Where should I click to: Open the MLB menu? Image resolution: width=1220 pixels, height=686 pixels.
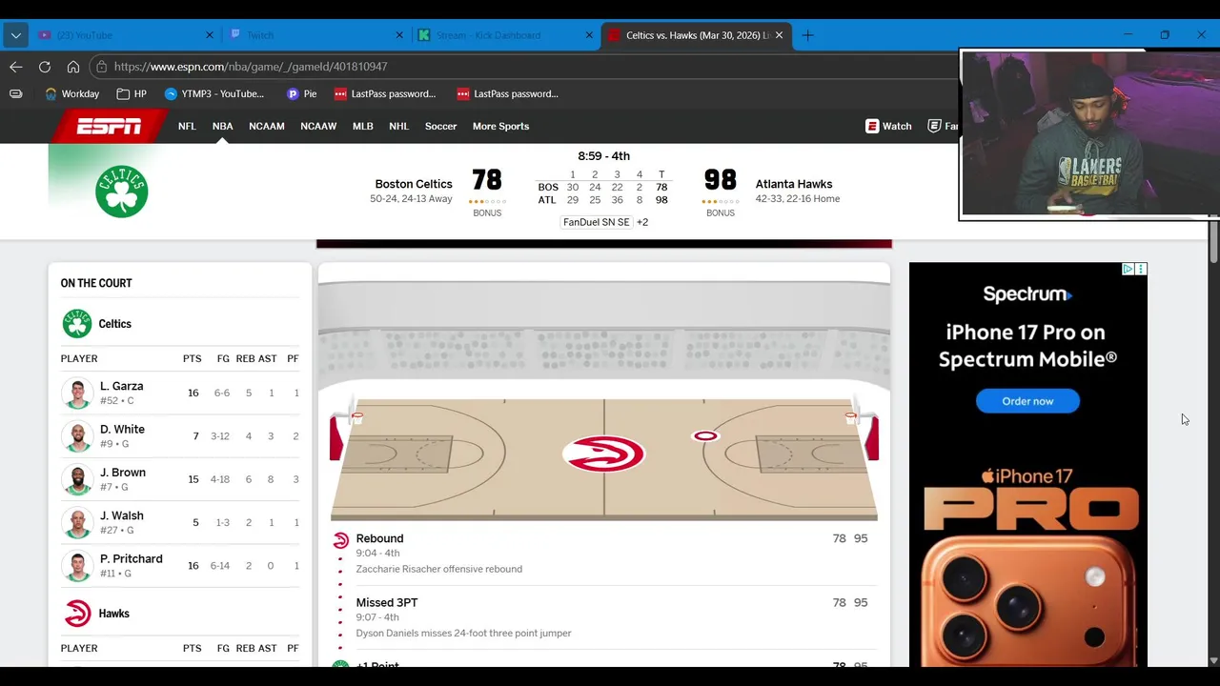pos(363,126)
